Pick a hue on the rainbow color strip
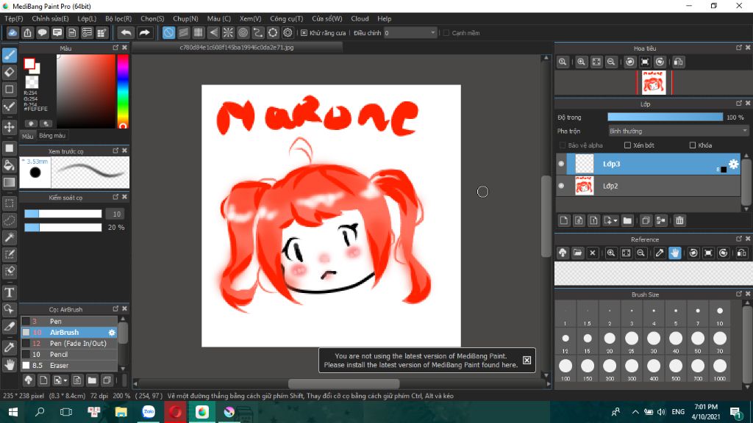753x423 pixels. [x=123, y=91]
